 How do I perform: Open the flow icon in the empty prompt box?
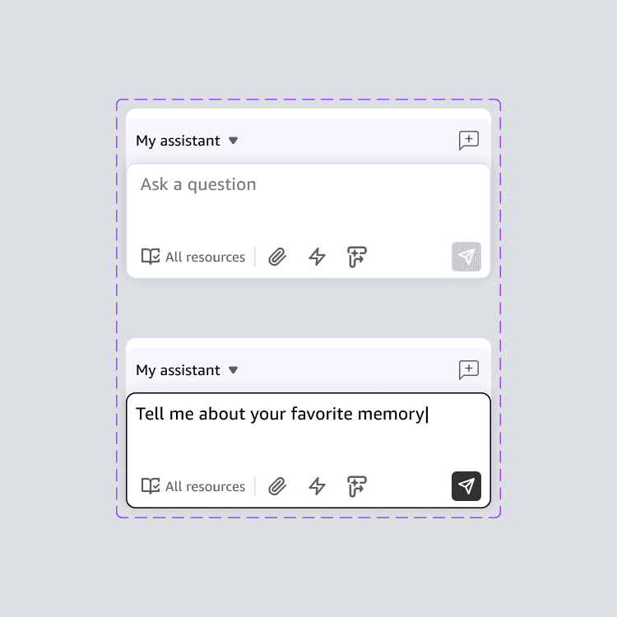point(356,257)
